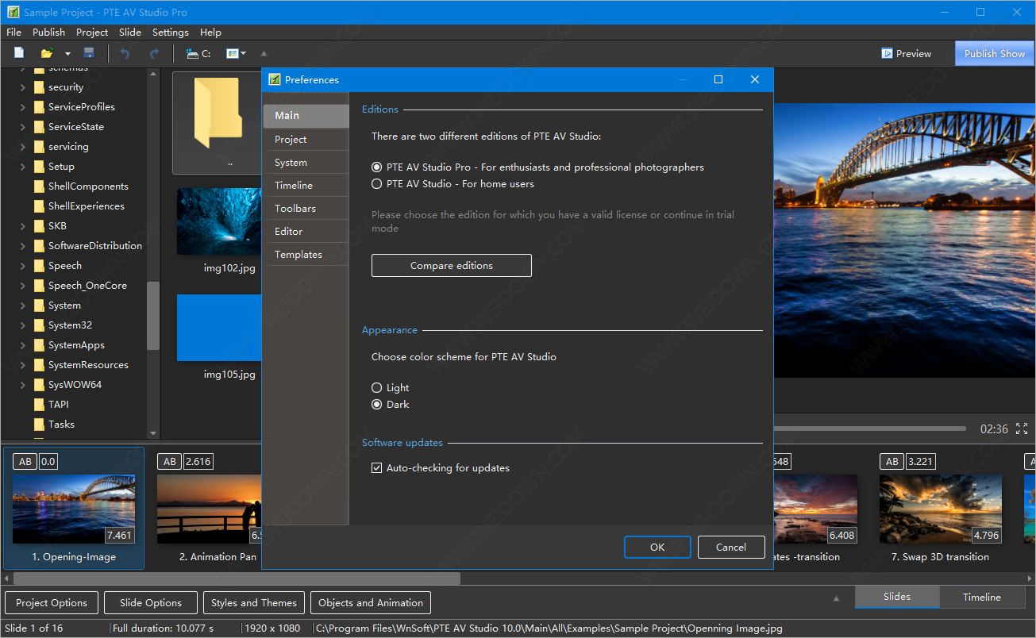Click the file view mode icon in toolbar

click(x=232, y=53)
